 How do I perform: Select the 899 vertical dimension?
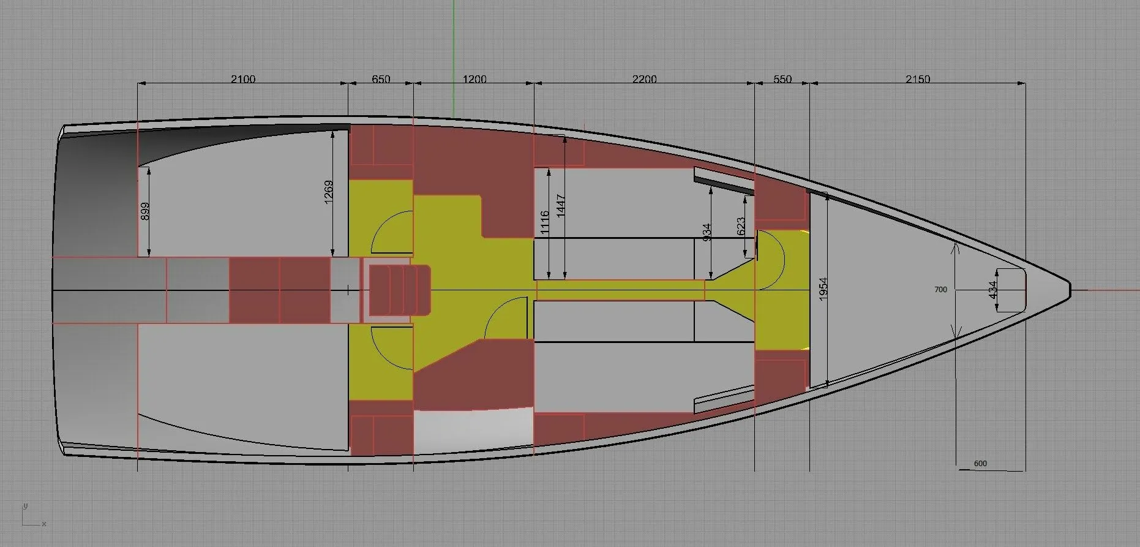coord(144,212)
